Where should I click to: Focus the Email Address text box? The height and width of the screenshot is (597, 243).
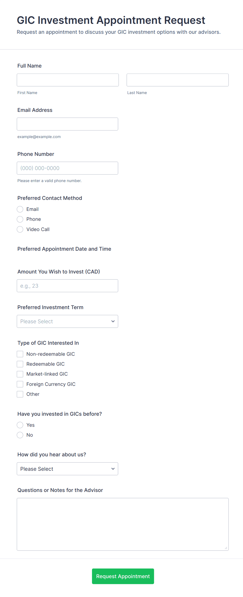pos(67,124)
